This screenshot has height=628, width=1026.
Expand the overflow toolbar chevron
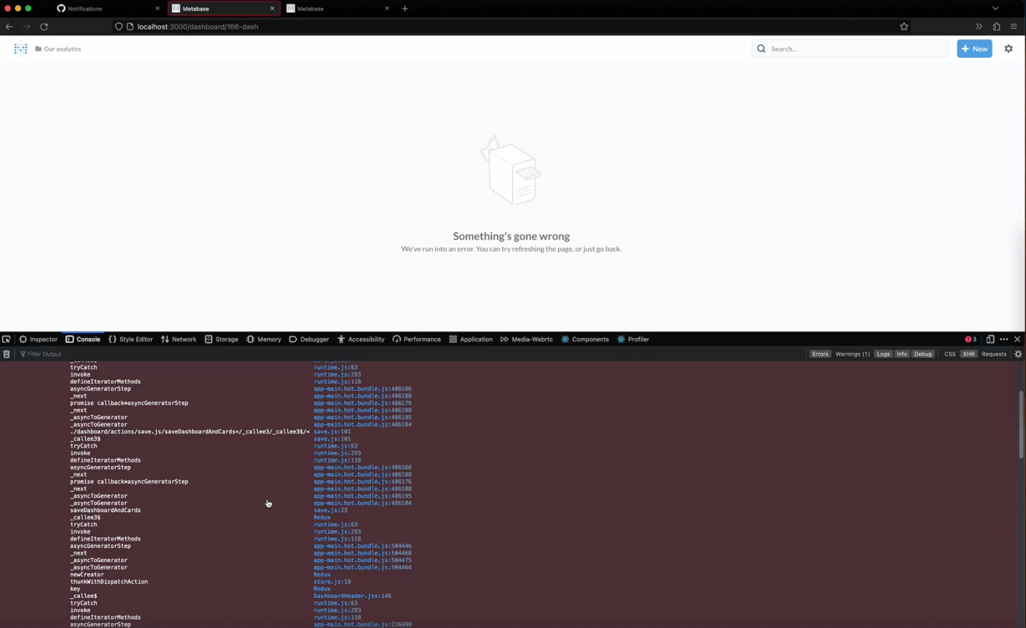979,26
